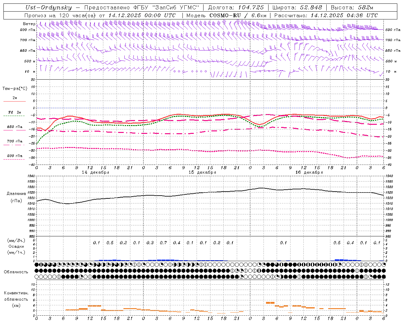Click the (мм/1ч.) precipitation unit label
Viewport: 402px width, 321px height.
(16, 252)
